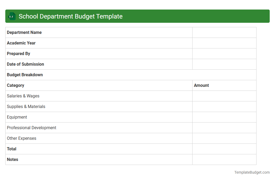Click the Academic Year entry field
275x180 pixels.
coord(224,43)
